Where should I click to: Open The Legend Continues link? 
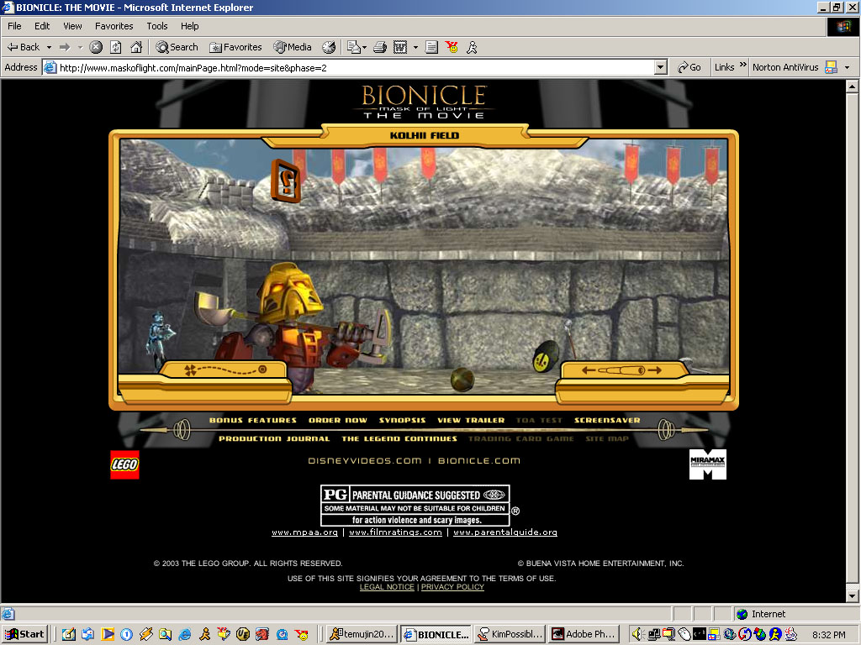399,438
